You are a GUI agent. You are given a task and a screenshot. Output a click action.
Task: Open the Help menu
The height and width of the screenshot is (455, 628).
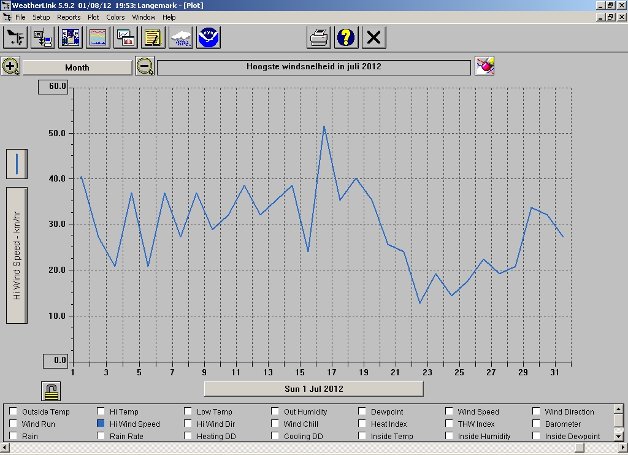point(169,17)
